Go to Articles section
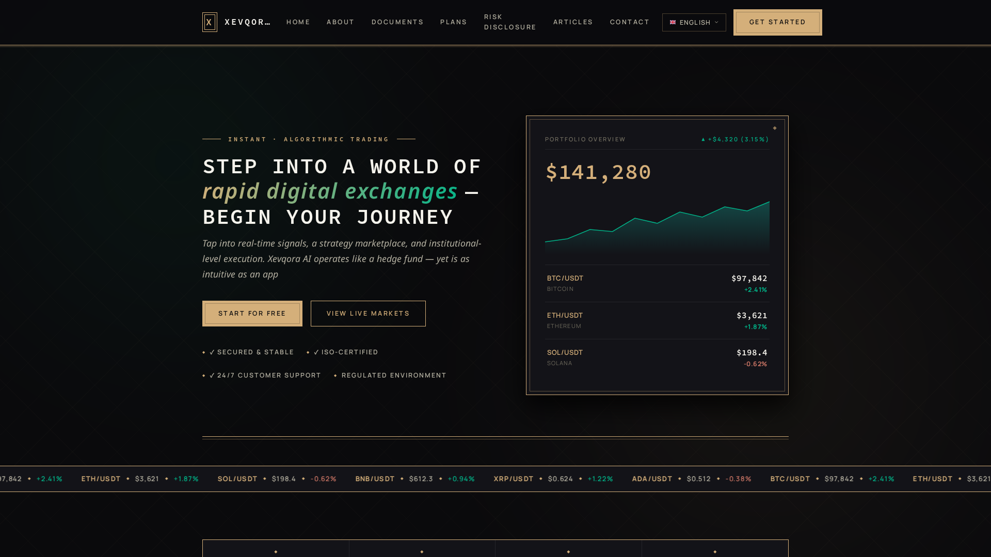 tap(573, 22)
